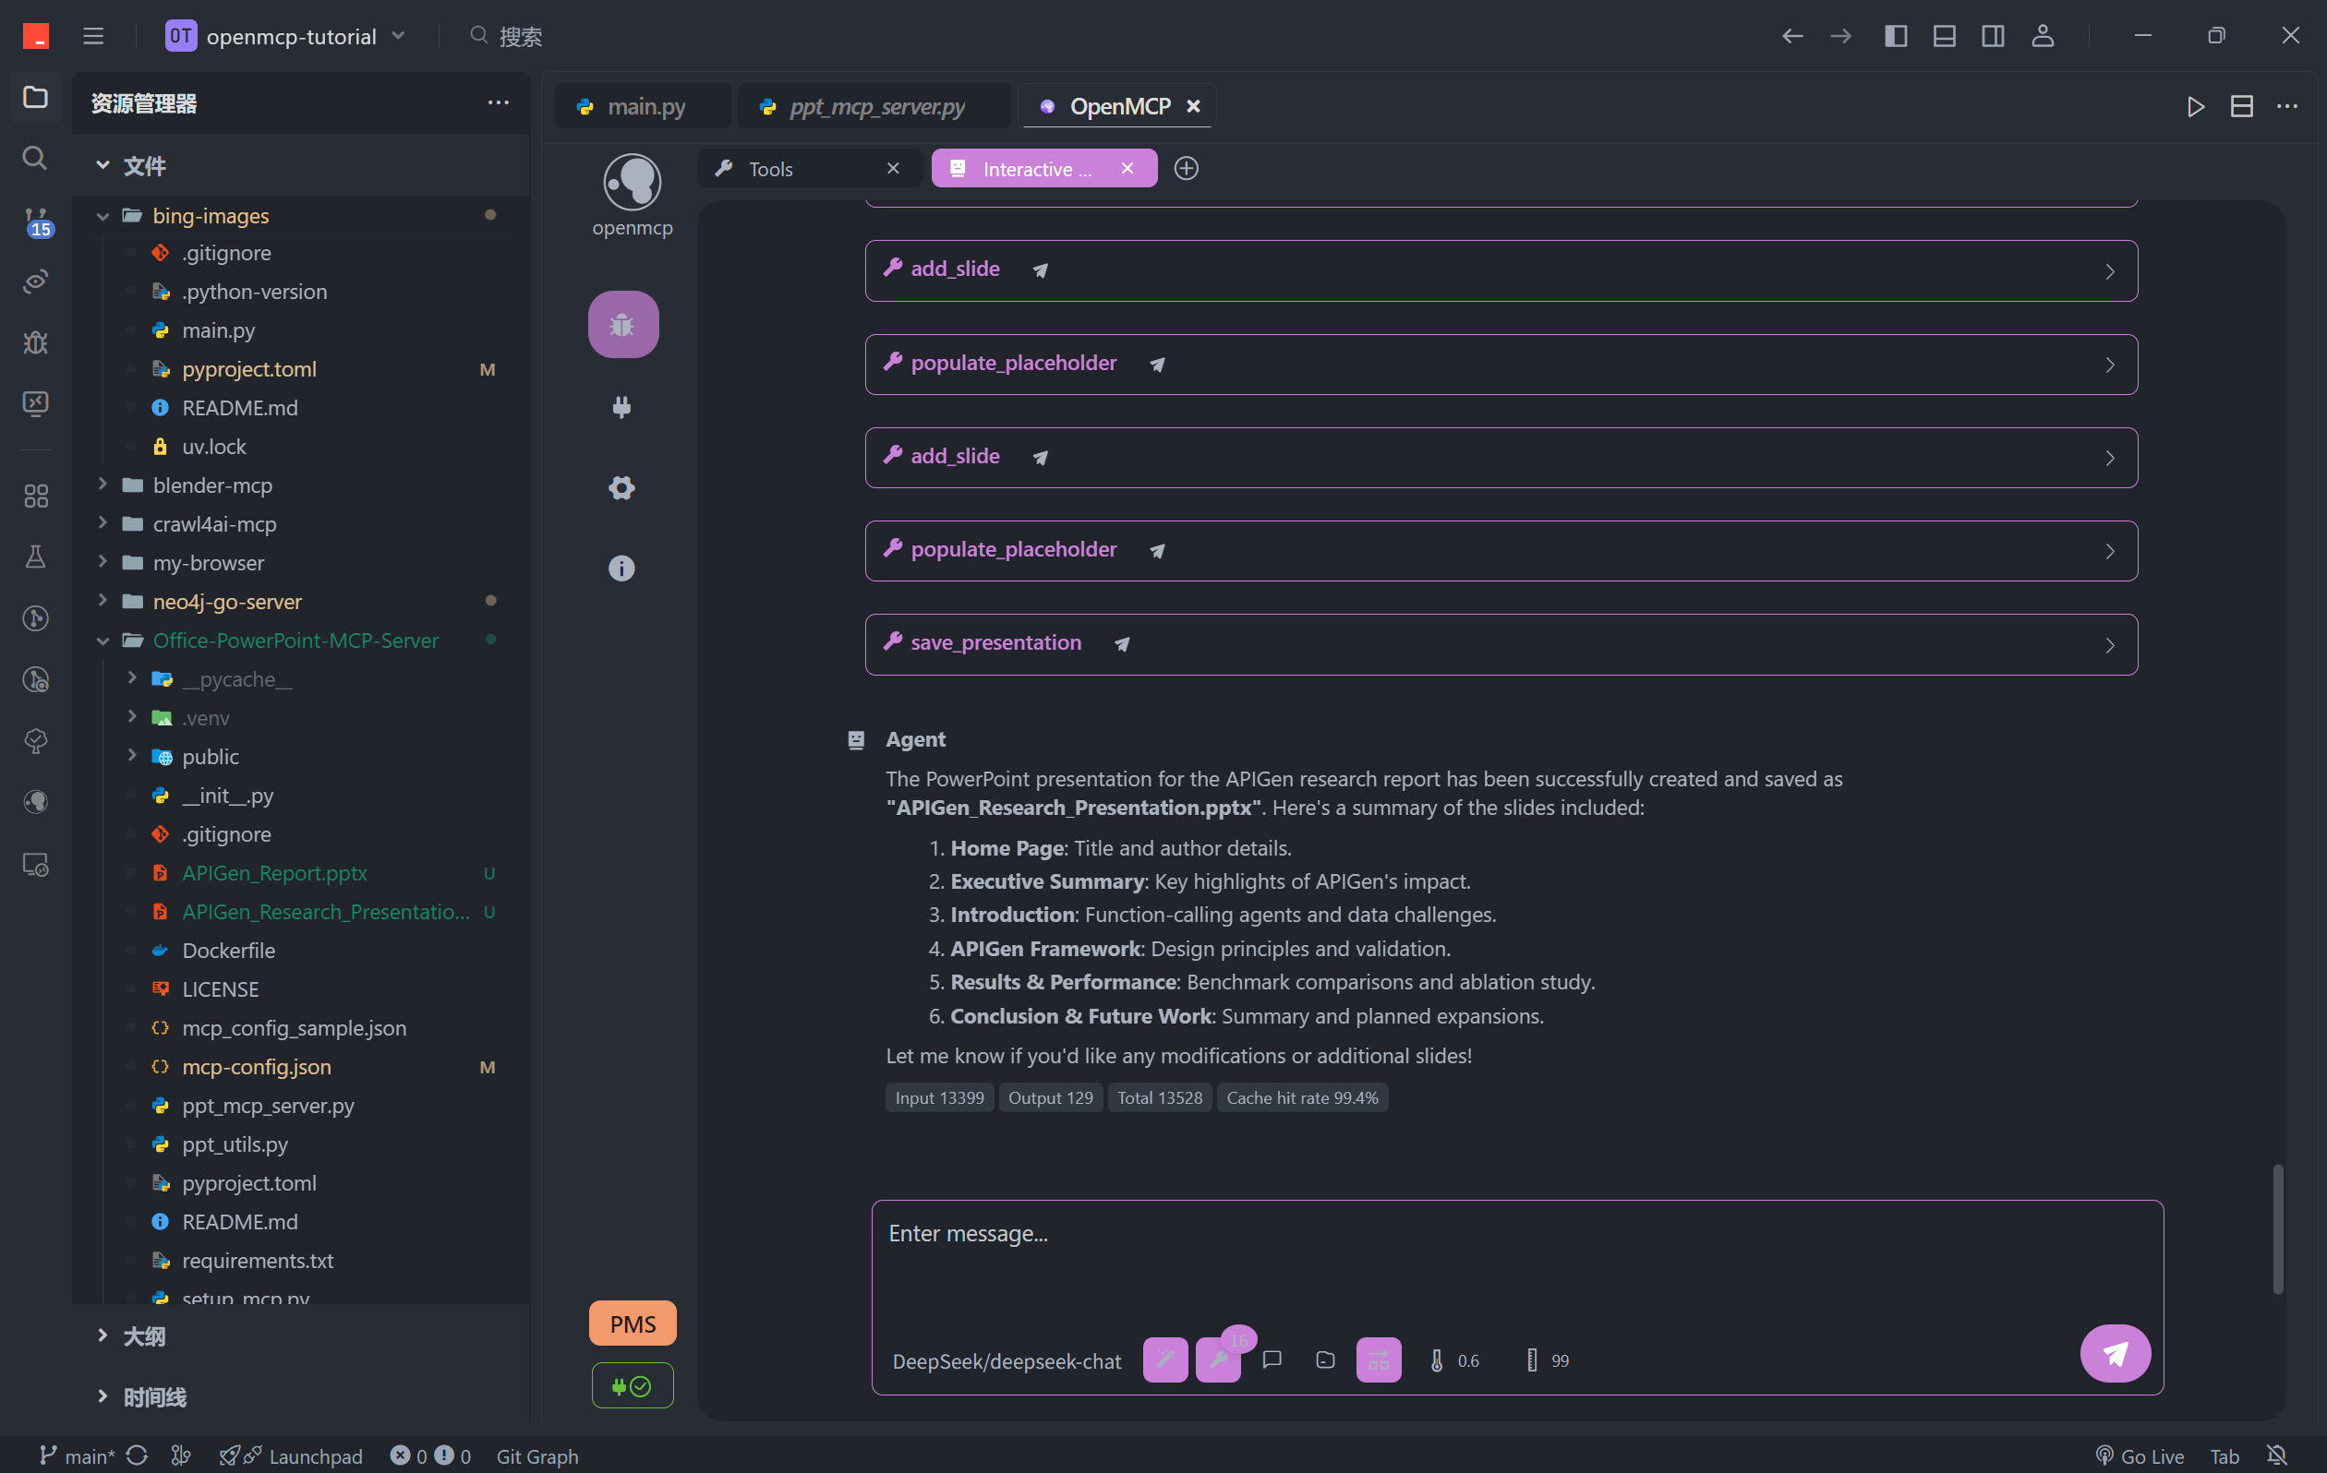2327x1473 pixels.
Task: Select the purple debug bug button in OpenMCP
Action: pyautogui.click(x=623, y=325)
